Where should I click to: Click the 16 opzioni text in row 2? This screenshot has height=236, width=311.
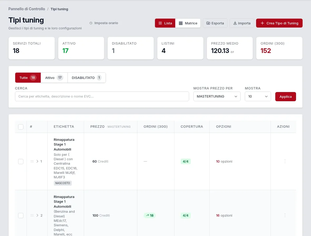[x=224, y=215]
